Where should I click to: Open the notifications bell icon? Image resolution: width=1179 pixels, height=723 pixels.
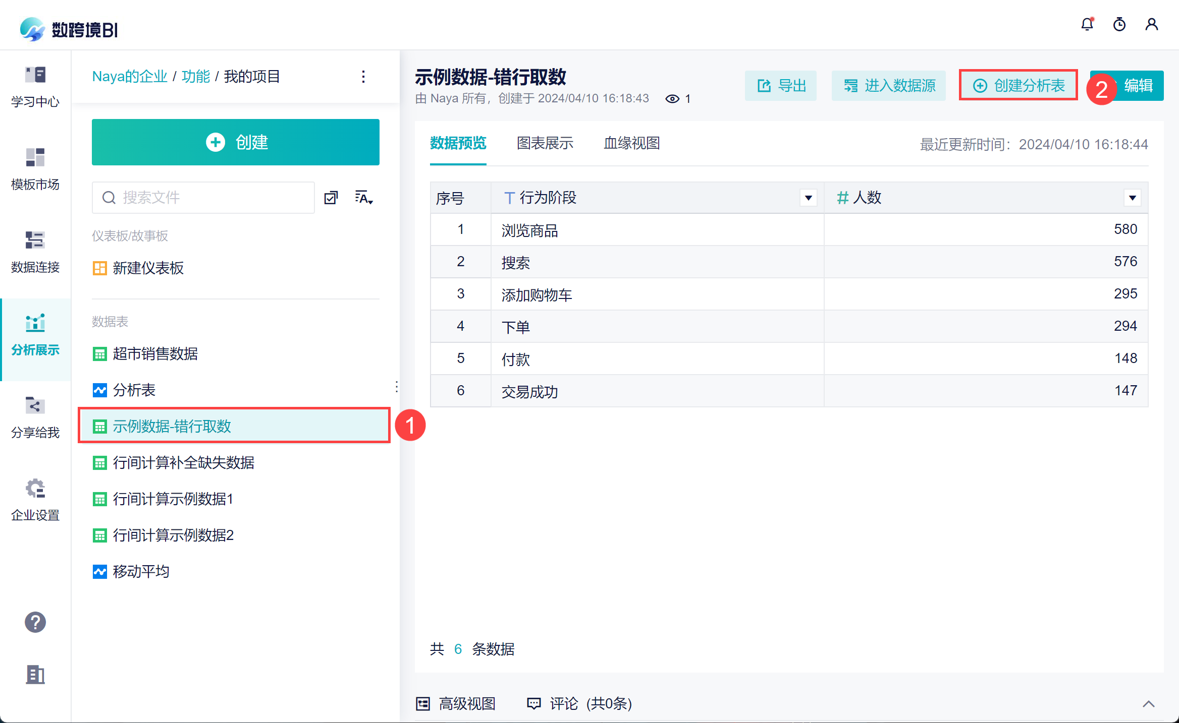pos(1087,24)
